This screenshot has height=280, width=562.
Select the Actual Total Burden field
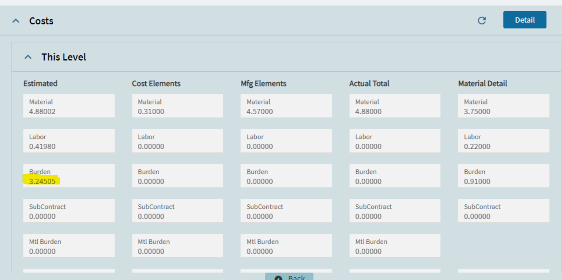395,176
